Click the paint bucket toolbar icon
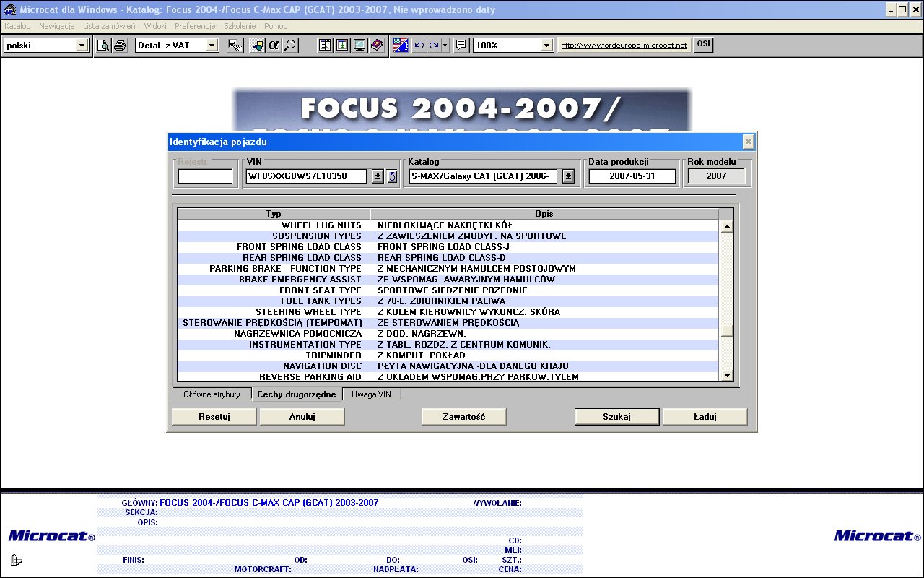This screenshot has height=578, width=924. coord(257,45)
